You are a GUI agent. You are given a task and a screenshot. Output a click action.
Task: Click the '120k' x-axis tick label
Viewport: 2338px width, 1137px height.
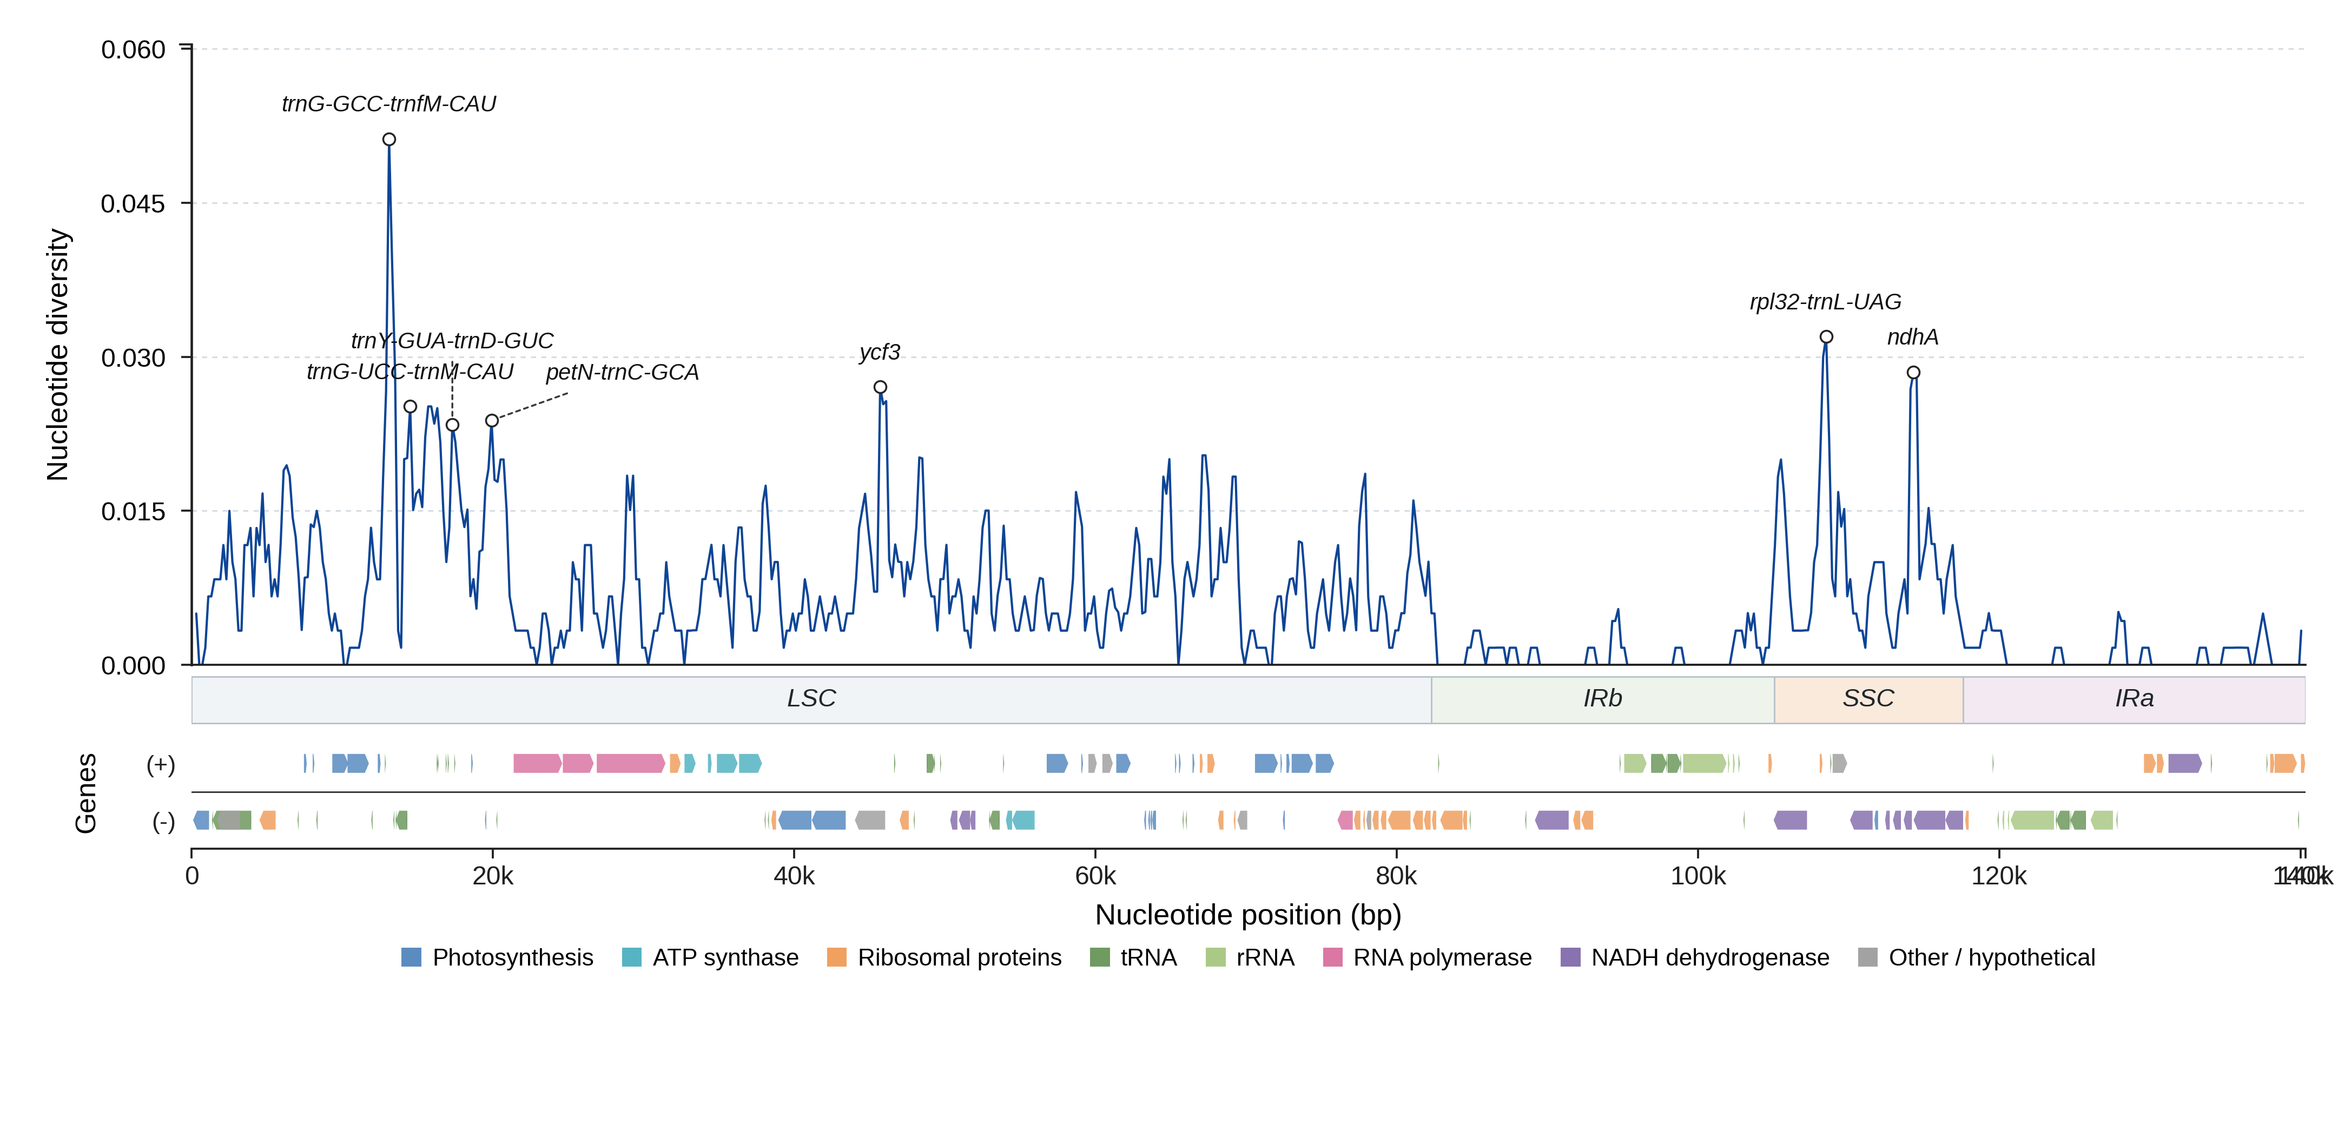(1999, 877)
